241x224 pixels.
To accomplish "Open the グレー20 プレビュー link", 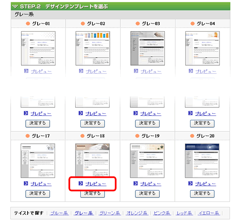I will [206, 184].
